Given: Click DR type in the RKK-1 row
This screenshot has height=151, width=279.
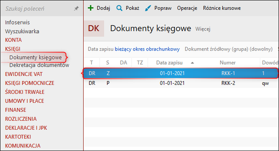Looking at the screenshot, I should 92,73.
